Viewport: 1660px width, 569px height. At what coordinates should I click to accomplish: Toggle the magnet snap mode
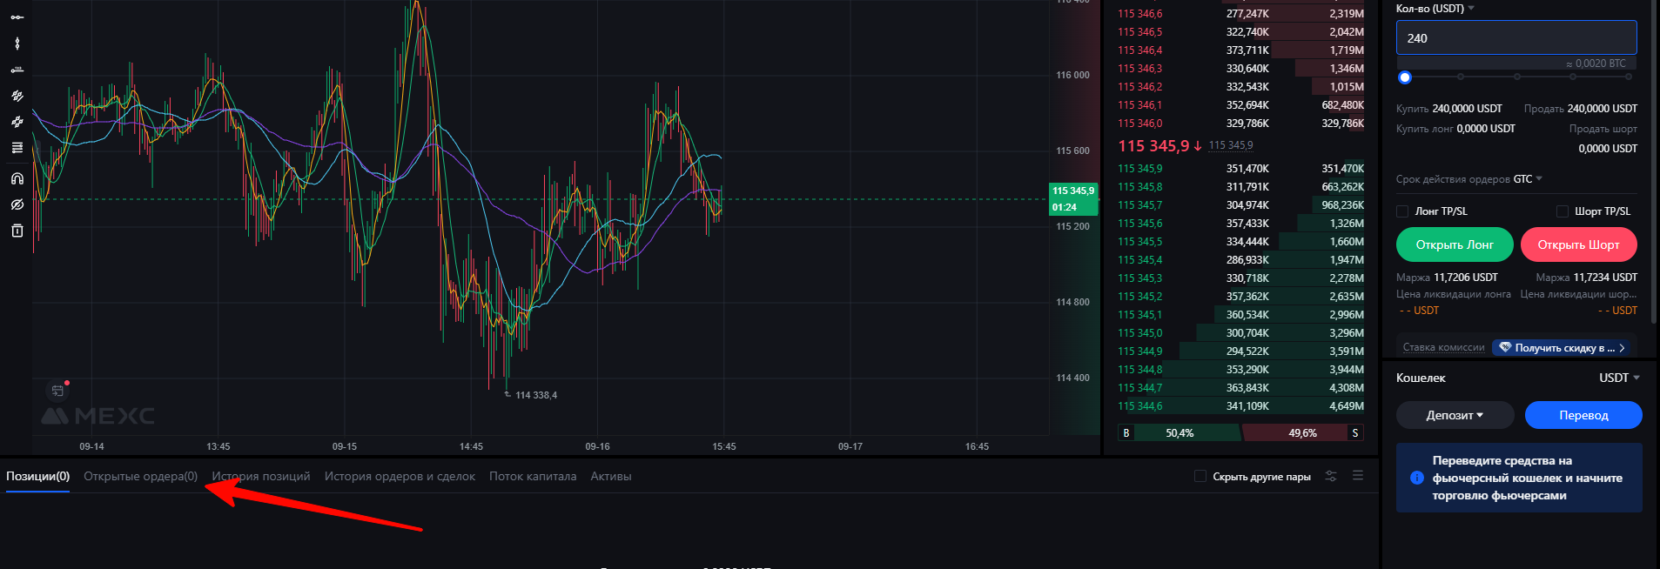17,178
